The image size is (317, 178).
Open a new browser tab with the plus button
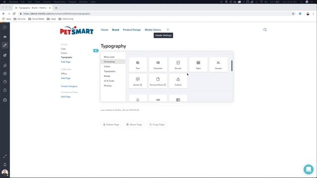click(x=56, y=8)
